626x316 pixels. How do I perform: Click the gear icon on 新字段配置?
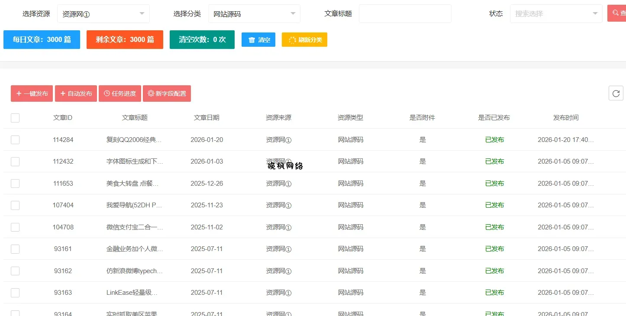click(x=151, y=94)
